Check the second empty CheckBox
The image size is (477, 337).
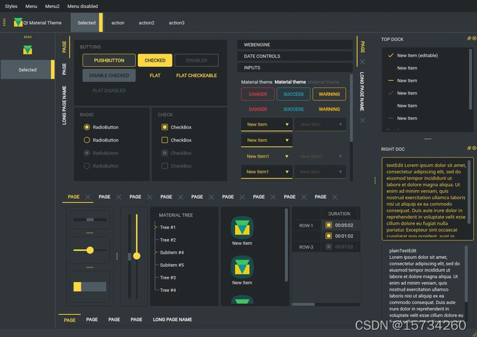[164, 140]
